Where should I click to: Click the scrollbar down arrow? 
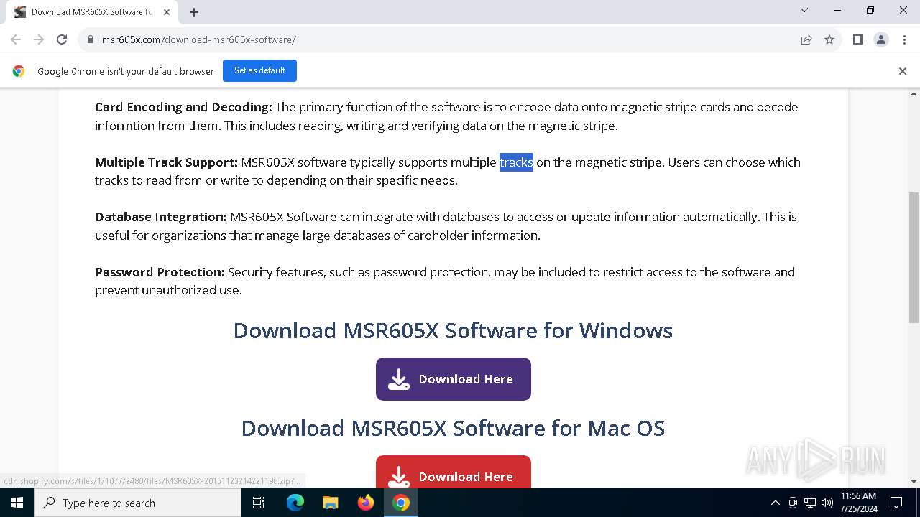pos(914,482)
